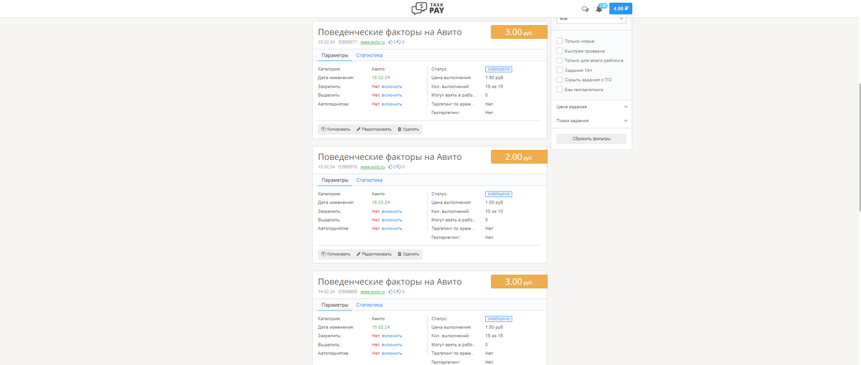Click включить next to Закрепить, task ID560577
This screenshot has height=365, width=861.
pyautogui.click(x=392, y=86)
